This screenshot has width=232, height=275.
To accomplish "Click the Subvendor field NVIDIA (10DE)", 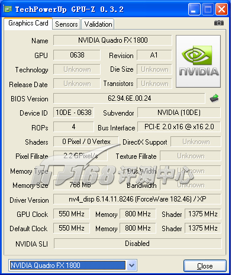I will (179, 113).
